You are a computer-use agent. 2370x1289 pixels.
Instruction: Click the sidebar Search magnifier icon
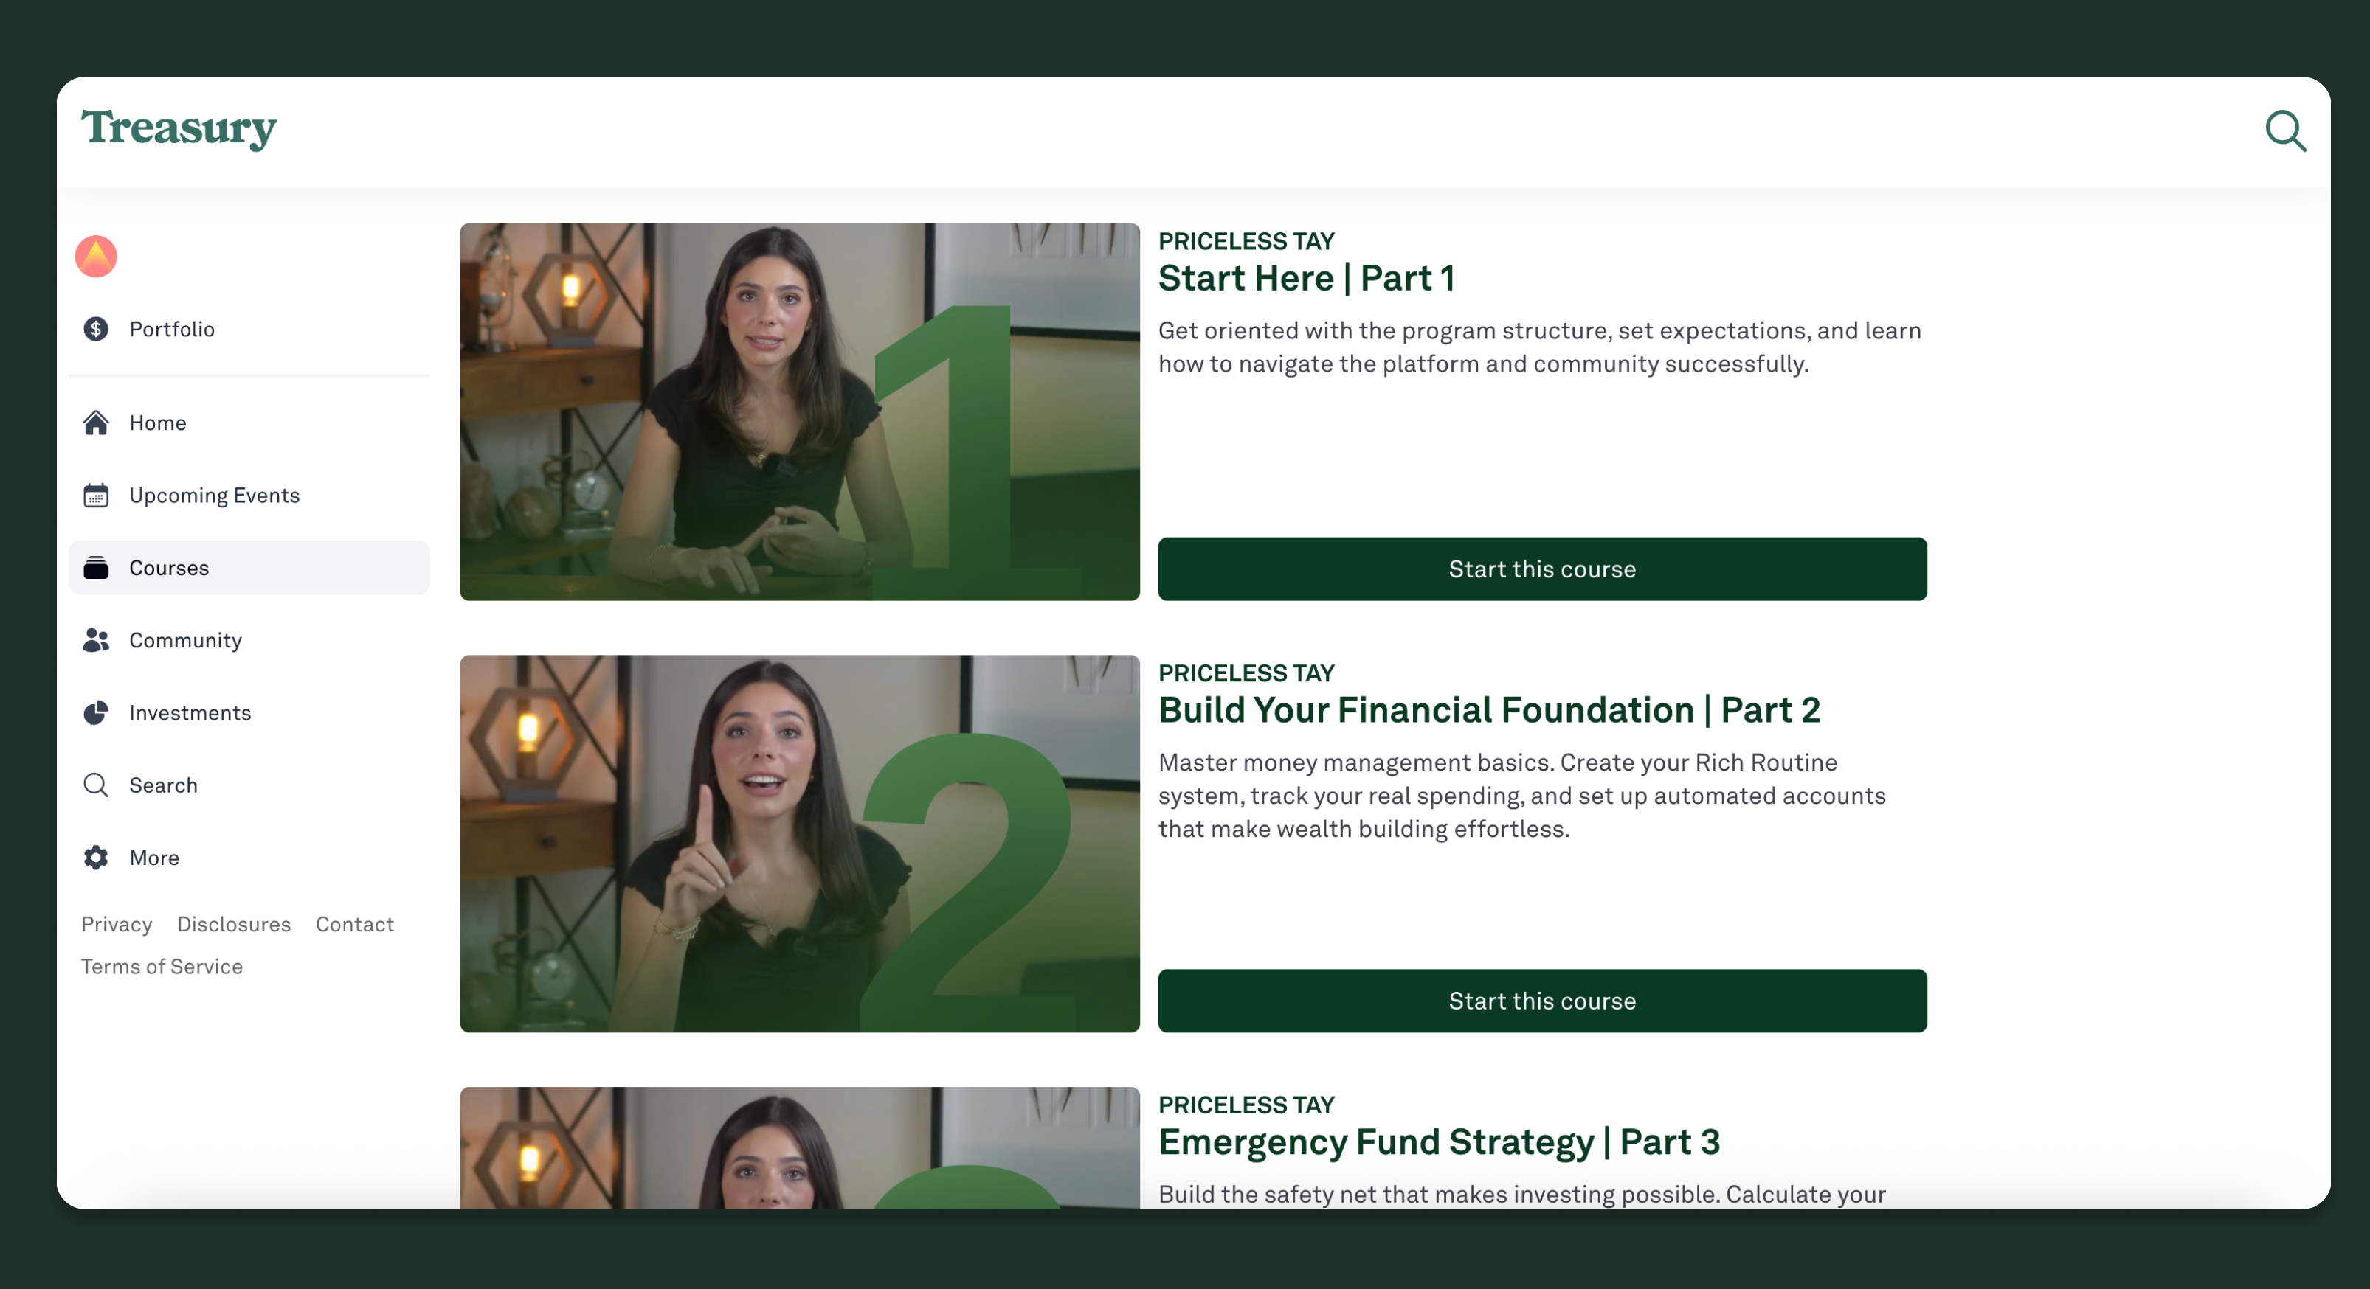(96, 785)
